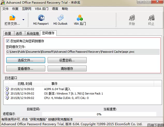Toggle 添加所有已知密码到缓存 checkbox
This screenshot has height=127, width=164.
click(8, 41)
